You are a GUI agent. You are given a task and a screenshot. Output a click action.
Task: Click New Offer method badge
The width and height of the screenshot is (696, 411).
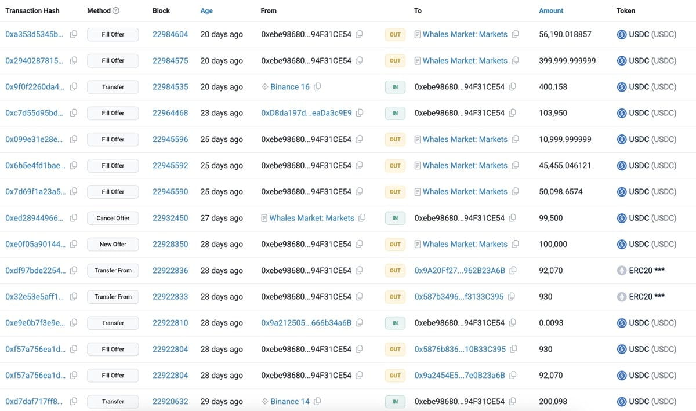pos(113,244)
